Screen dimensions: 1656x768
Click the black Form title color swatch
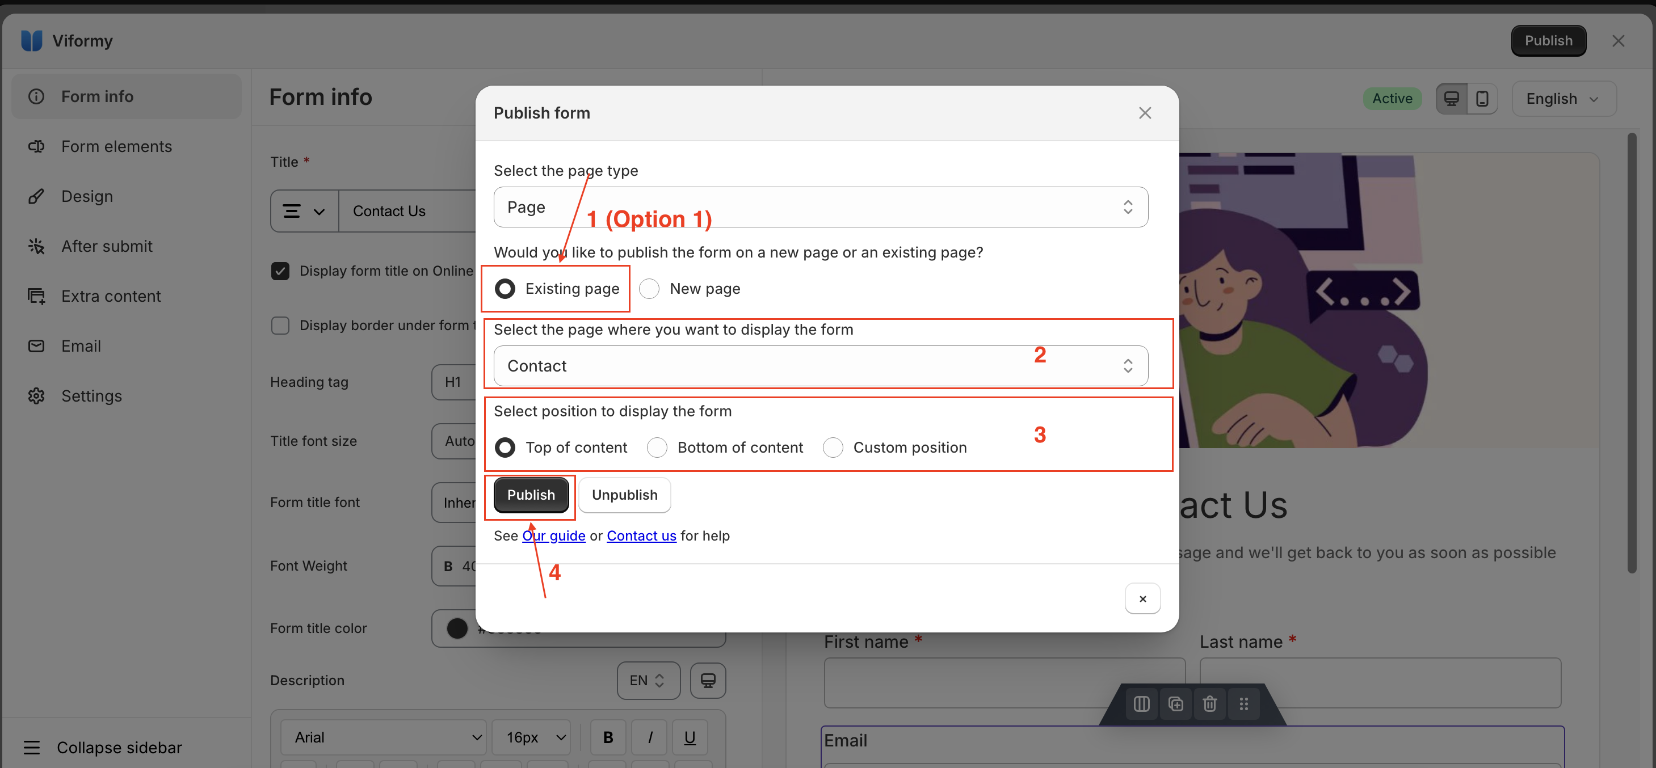point(457,628)
